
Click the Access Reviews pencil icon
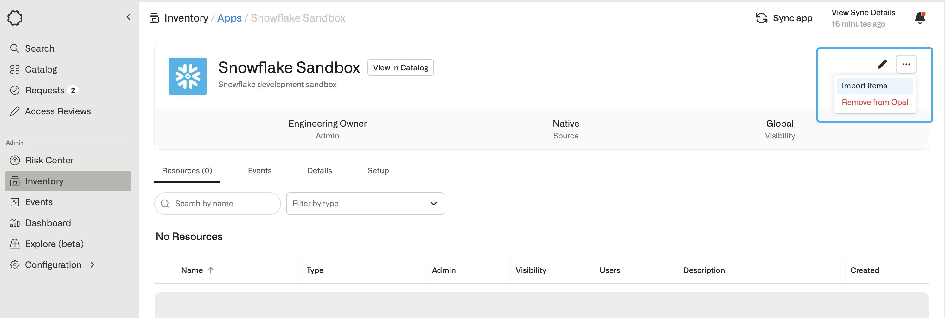click(15, 111)
